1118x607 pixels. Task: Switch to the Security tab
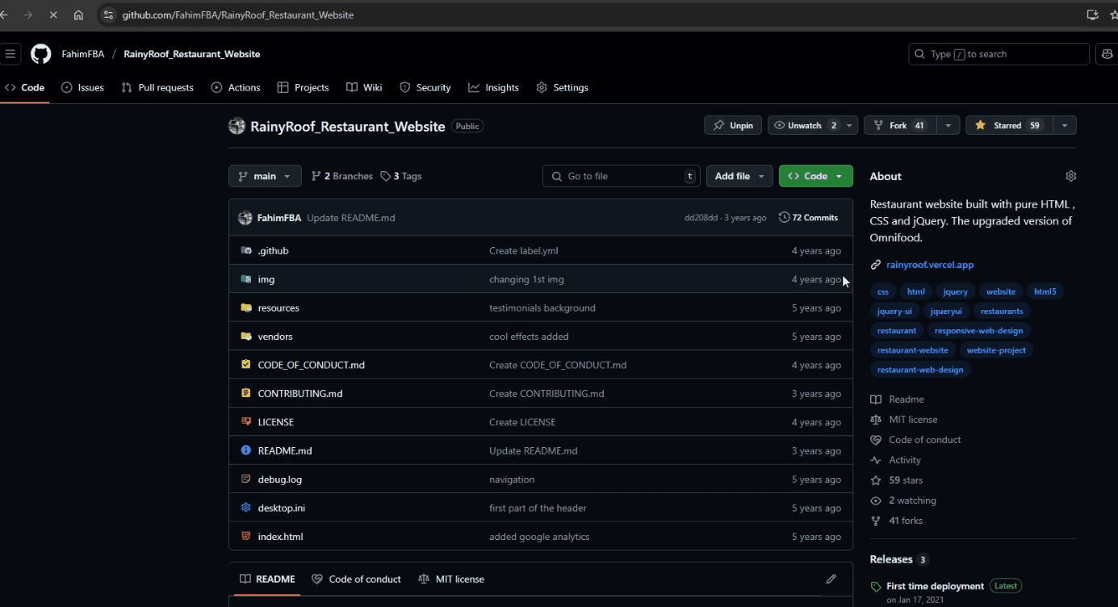click(x=425, y=87)
